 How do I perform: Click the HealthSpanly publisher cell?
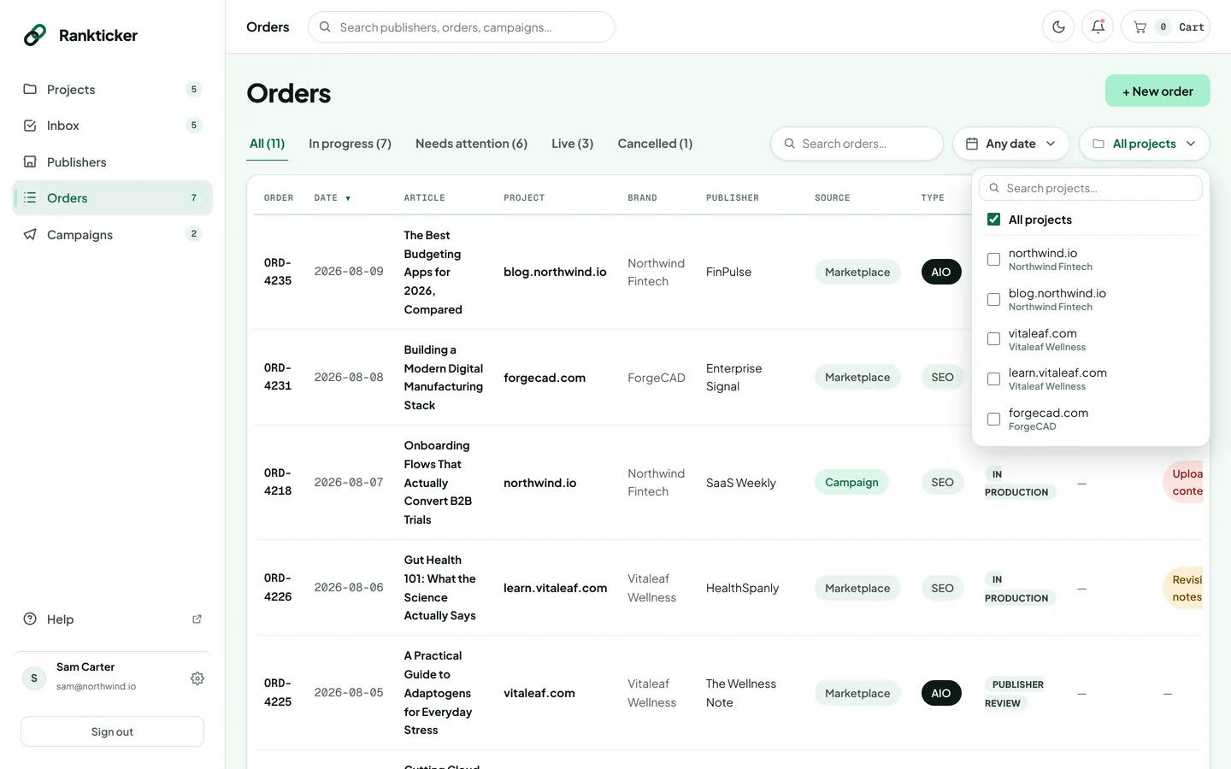coord(742,588)
